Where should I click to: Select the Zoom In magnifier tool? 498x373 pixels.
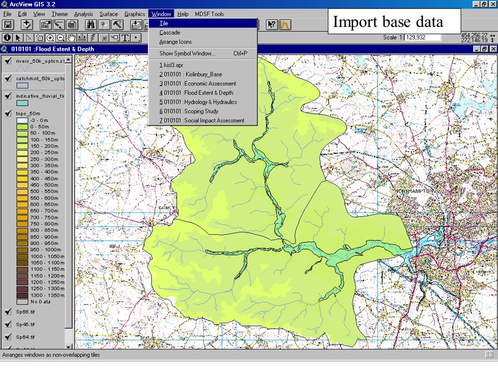50,38
